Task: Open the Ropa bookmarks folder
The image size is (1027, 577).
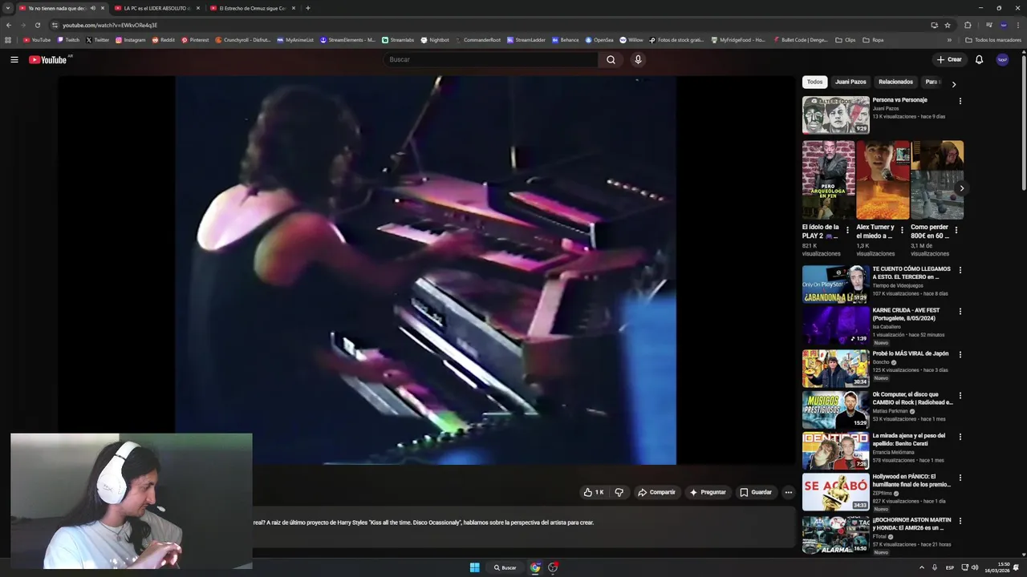Action: (x=873, y=39)
